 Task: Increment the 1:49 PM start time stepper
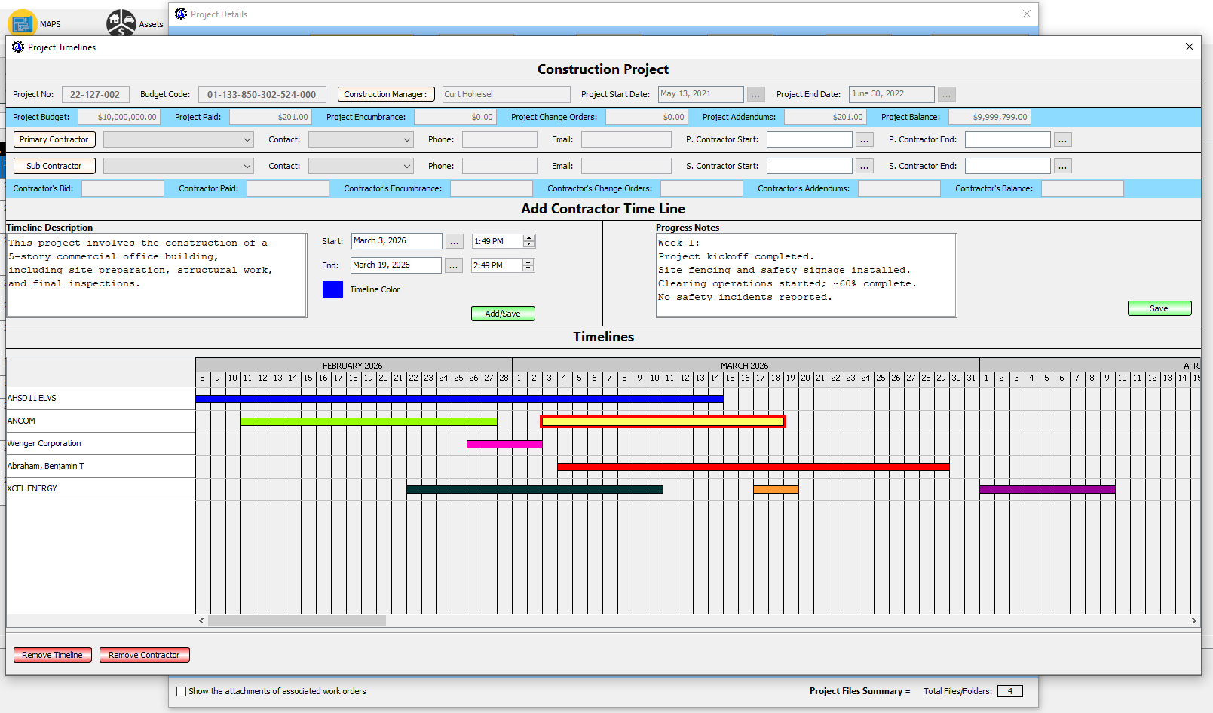(x=530, y=237)
